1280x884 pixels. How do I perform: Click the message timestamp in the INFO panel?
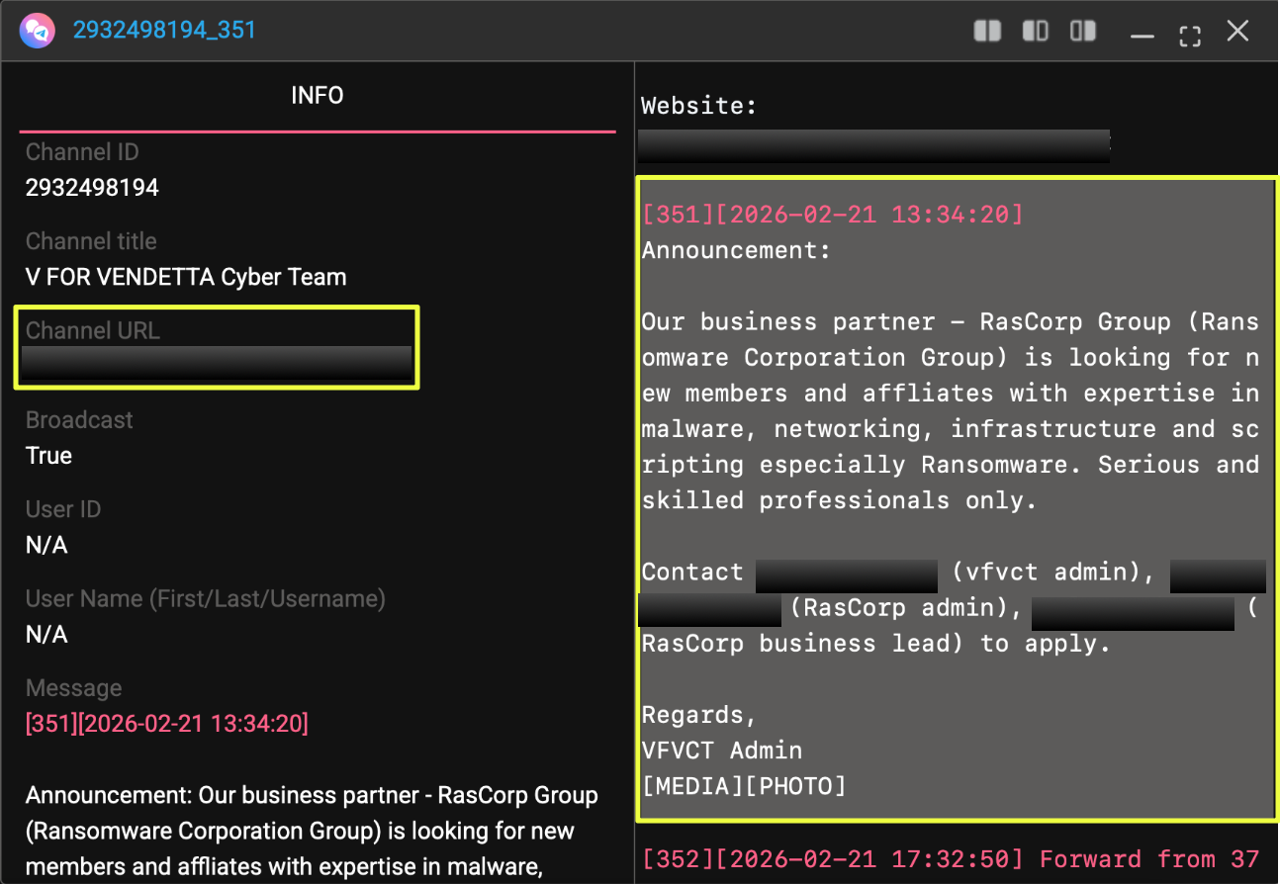167,724
